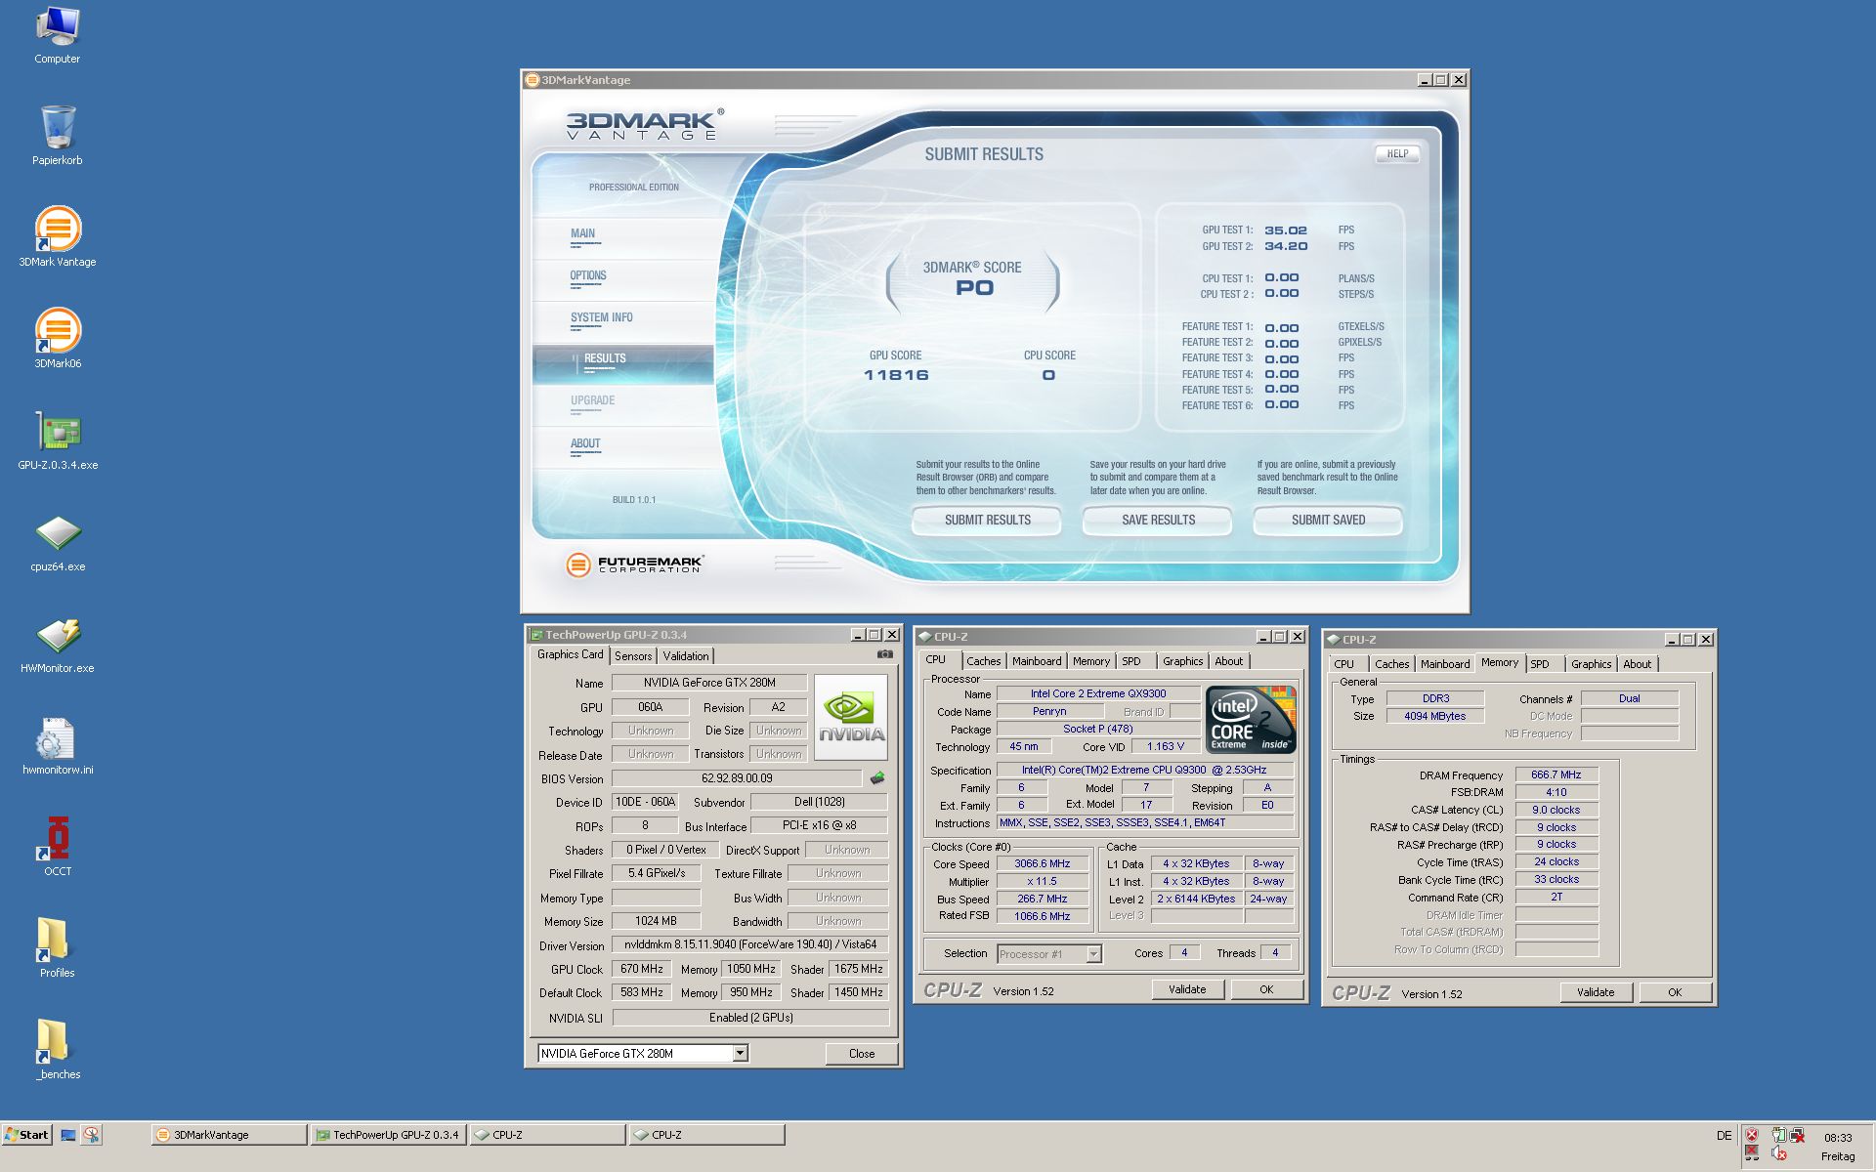Click the Futuremark Corporation logo
Viewport: 1876px width, 1172px height.
pos(635,564)
